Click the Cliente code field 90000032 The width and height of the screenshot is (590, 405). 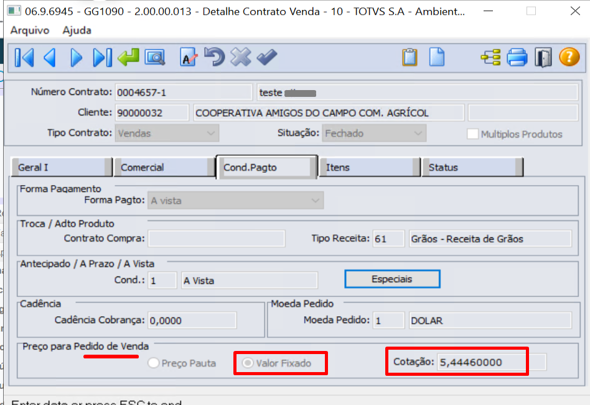(x=152, y=112)
